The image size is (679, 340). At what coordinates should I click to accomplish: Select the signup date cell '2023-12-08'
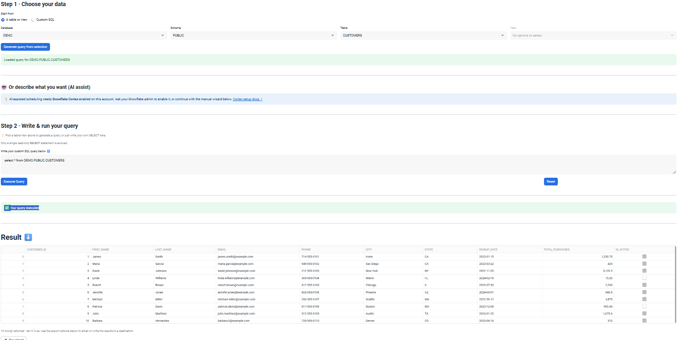510,306
